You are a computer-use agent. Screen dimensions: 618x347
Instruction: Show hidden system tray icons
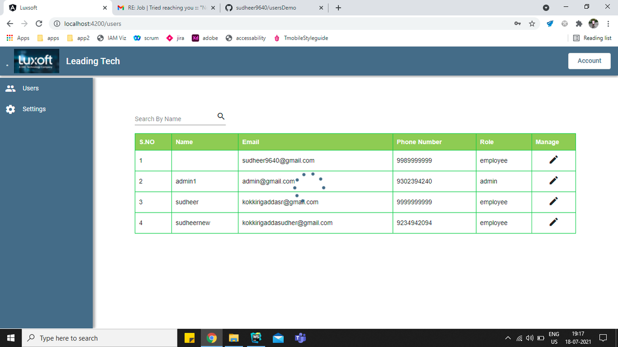click(508, 338)
